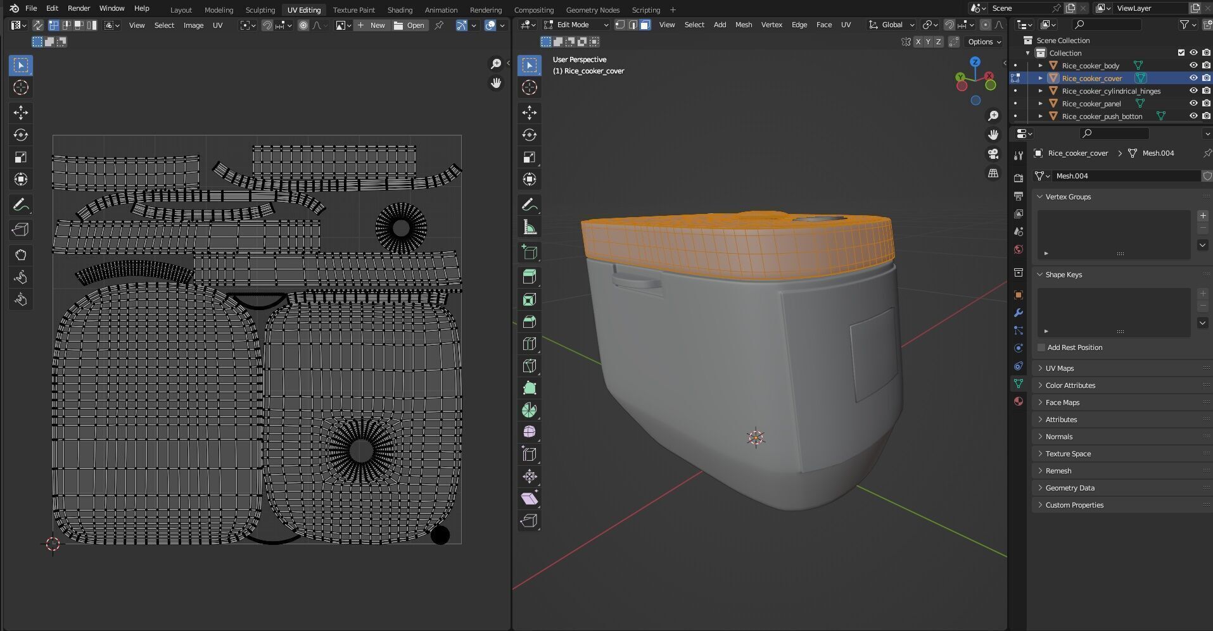Expand Rice_cooker_body in outliner
The image size is (1213, 631).
coord(1040,65)
